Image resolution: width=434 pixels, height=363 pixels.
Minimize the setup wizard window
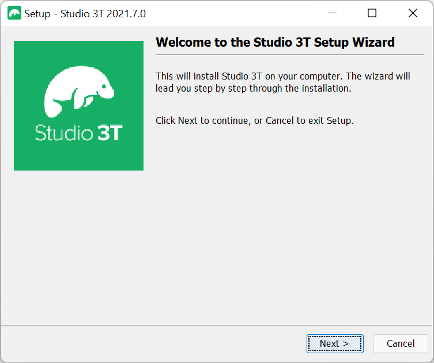point(332,13)
